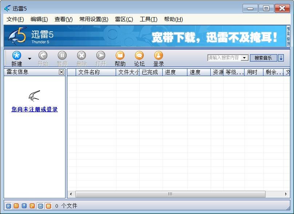Click the 资源 column header
This screenshot has width=294, height=214.
217,72
